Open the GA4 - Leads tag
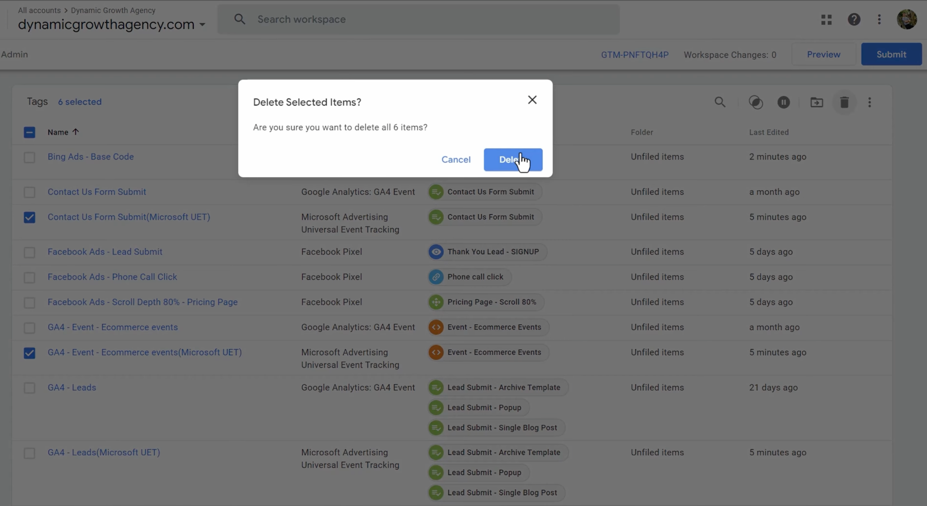 point(72,387)
